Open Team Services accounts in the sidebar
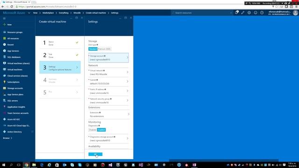This screenshot has width=299, height=168. coord(18,113)
